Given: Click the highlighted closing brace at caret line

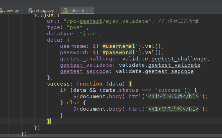Looking at the screenshot, I should point(48,121).
